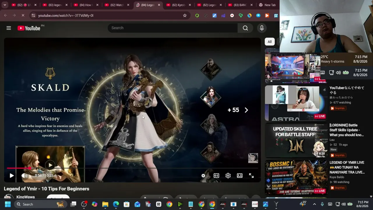This screenshot has height=210, width=373.
Task: Click the green circular extension icon
Action: pyautogui.click(x=197, y=15)
